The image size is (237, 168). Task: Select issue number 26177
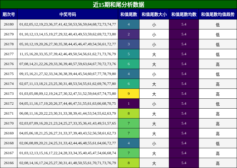click(x=9, y=54)
